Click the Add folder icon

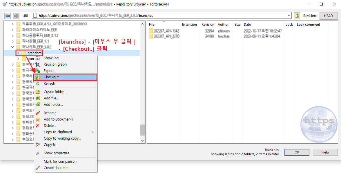point(38,104)
